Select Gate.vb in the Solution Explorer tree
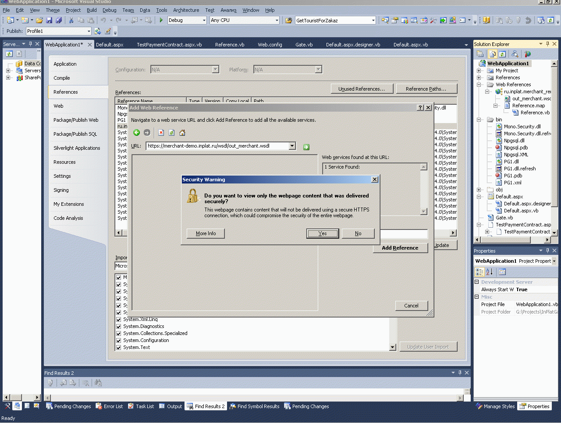Image resolution: width=561 pixels, height=423 pixels. pos(504,218)
